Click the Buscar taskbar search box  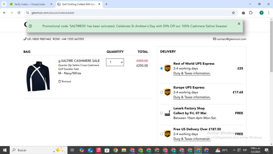(x=38, y=150)
